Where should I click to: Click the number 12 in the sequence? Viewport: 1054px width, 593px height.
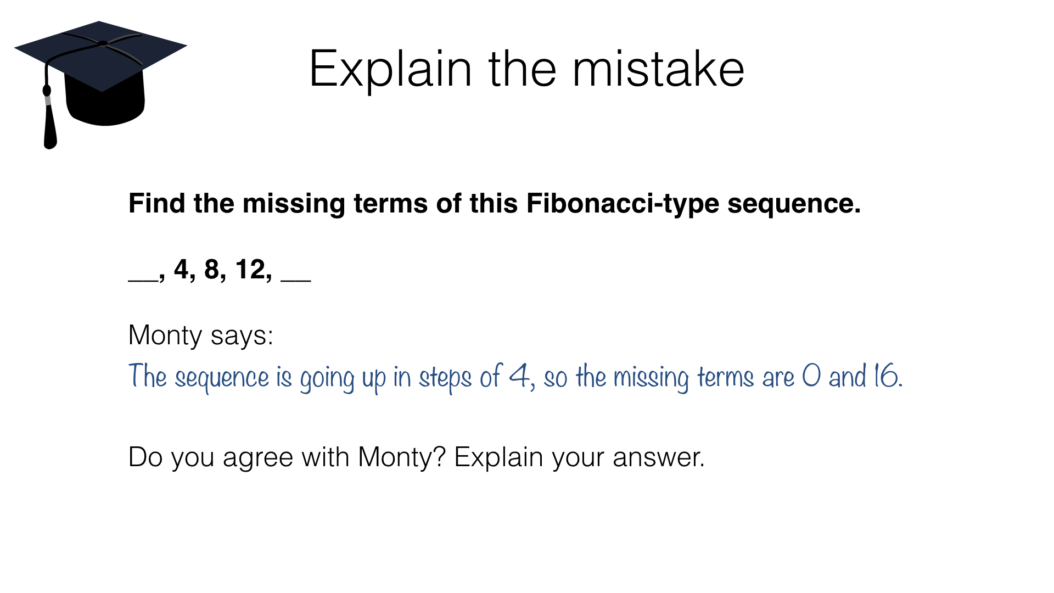(250, 270)
